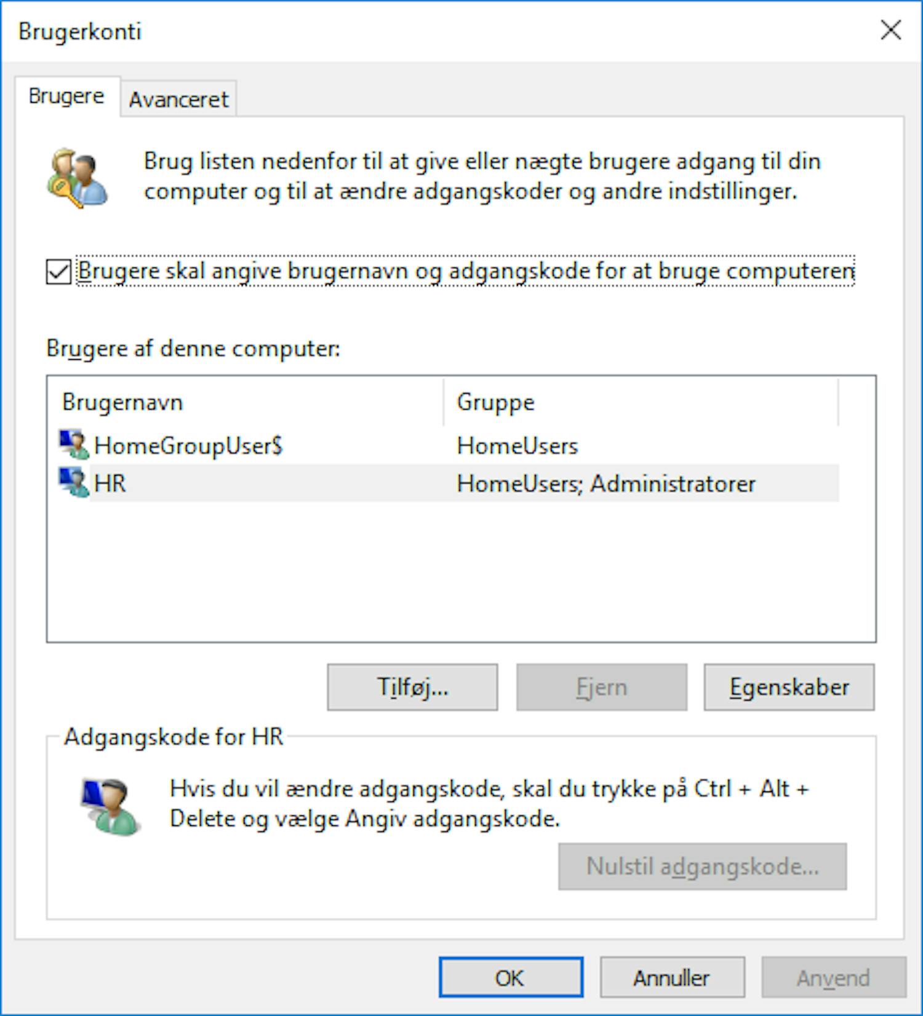The width and height of the screenshot is (923, 1016).
Task: Select the Brugere tab
Action: [x=66, y=97]
